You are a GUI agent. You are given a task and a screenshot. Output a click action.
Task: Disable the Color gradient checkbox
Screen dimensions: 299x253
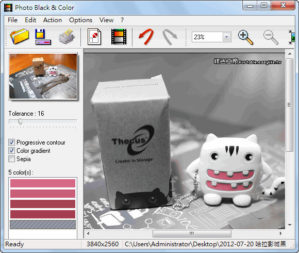click(11, 151)
